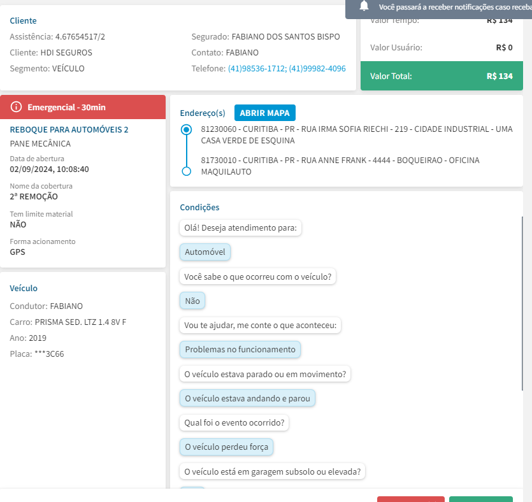Select the destination address marker circle
The image size is (532, 502).
(x=186, y=171)
